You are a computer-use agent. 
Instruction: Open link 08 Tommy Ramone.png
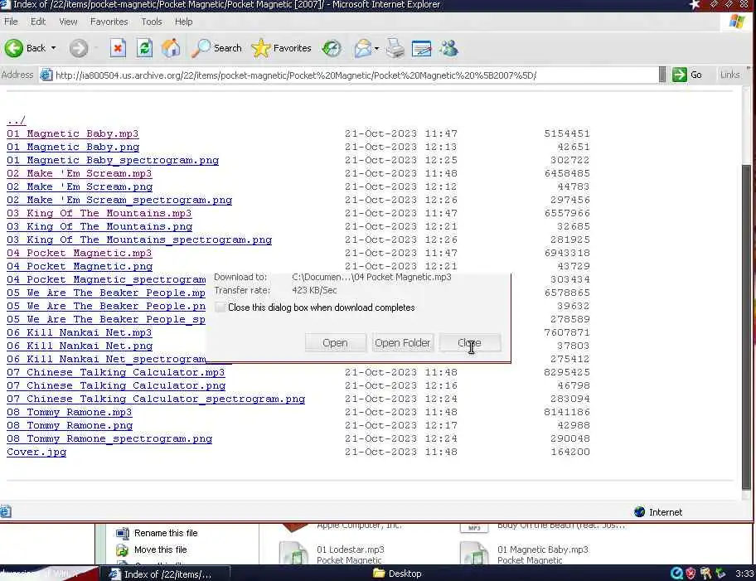click(70, 425)
